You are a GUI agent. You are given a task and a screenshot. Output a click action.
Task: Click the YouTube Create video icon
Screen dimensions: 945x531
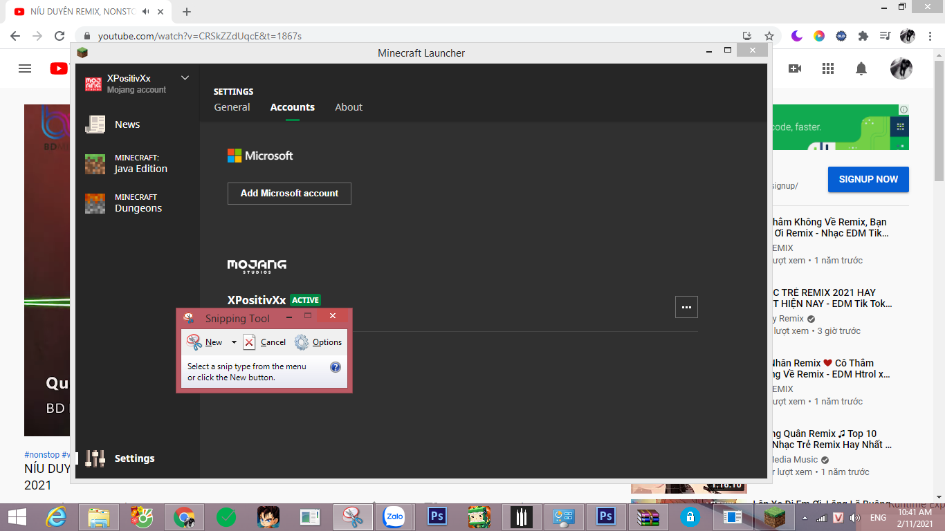click(795, 68)
